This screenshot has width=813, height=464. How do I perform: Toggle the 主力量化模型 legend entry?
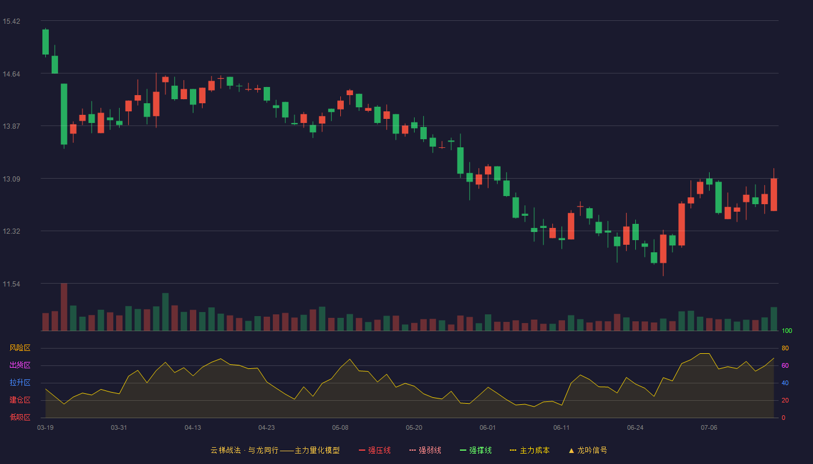coord(275,450)
